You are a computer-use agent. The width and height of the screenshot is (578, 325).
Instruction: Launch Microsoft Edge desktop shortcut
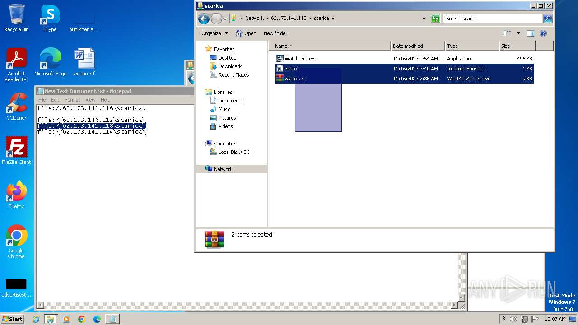click(50, 62)
